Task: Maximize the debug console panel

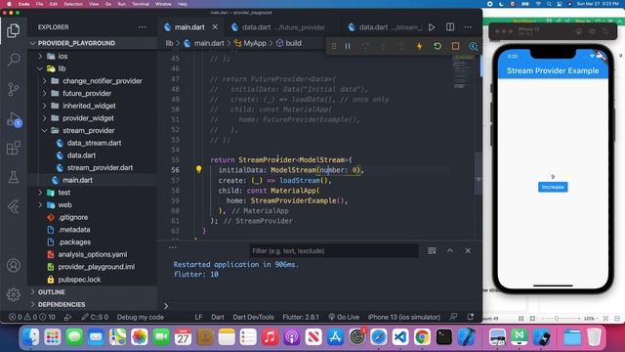Action: pyautogui.click(x=450, y=250)
